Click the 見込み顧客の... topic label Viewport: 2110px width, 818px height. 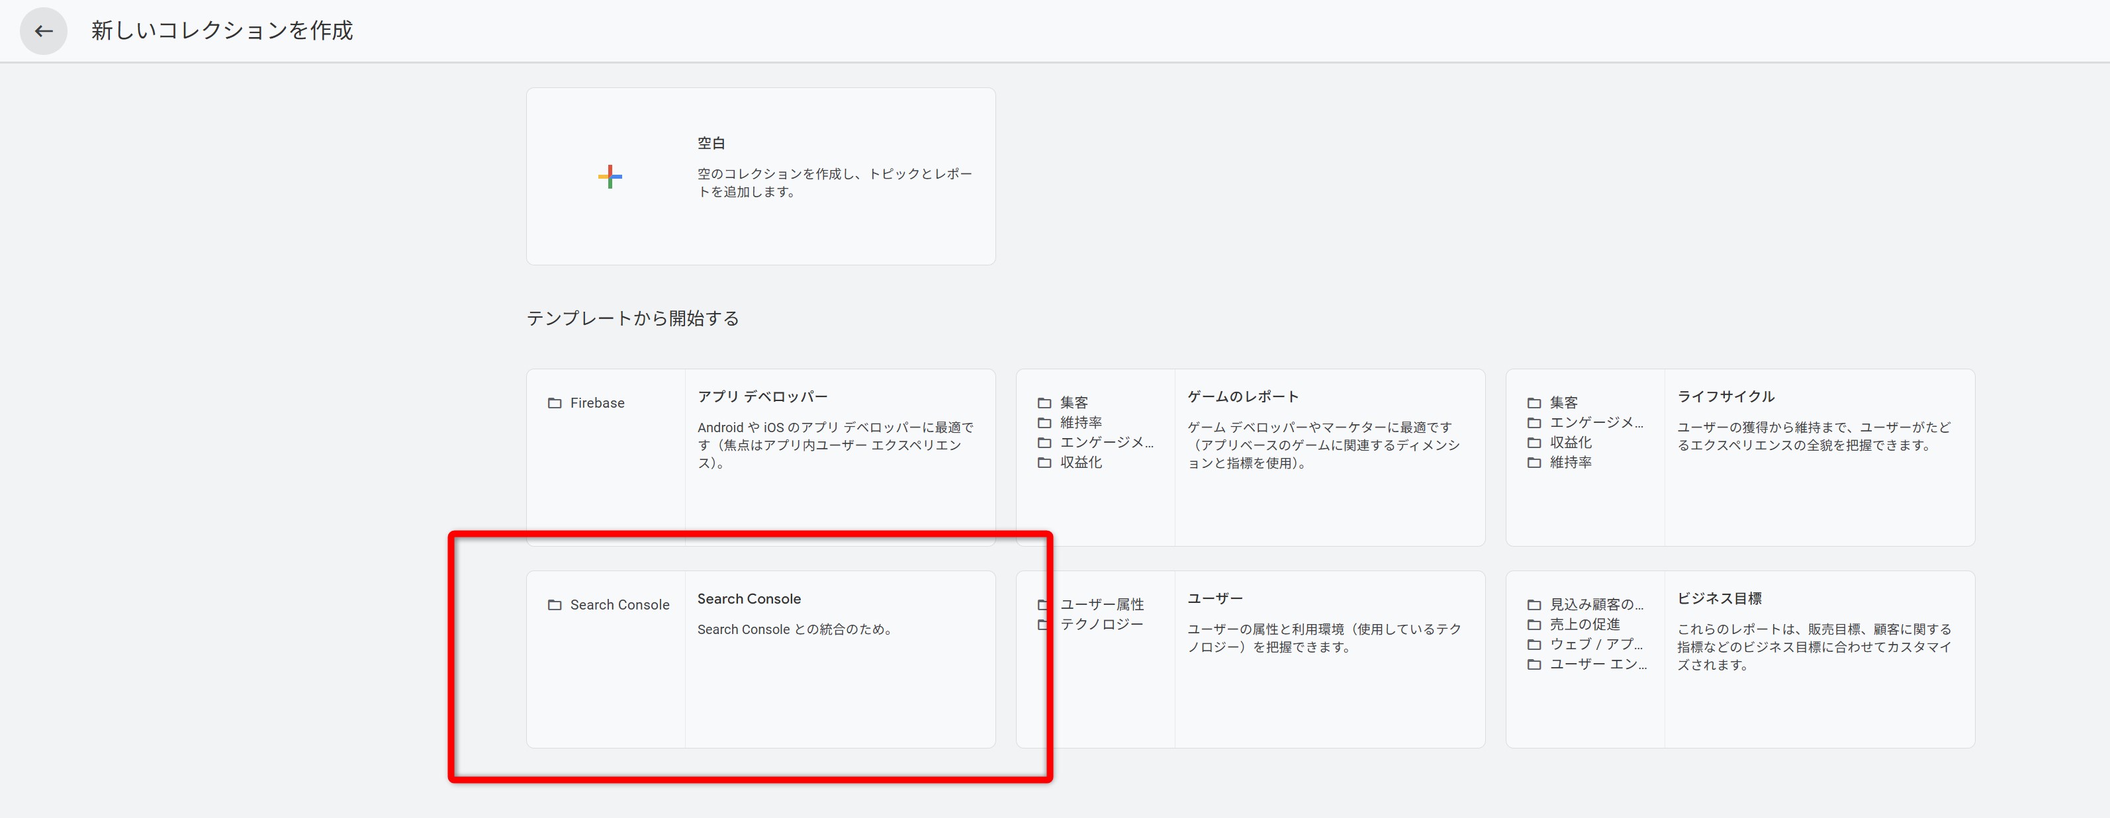(1596, 605)
